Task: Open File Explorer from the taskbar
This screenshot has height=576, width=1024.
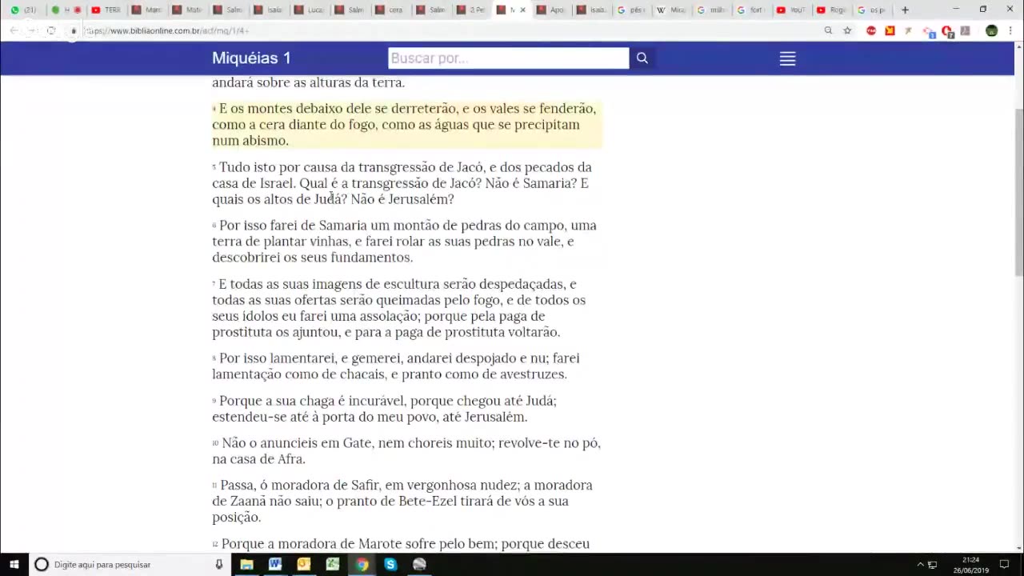Action: 246,564
